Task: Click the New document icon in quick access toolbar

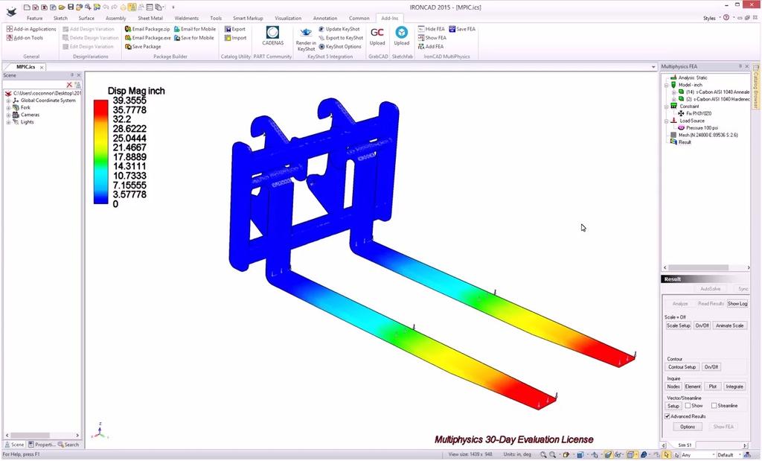Action: [27, 7]
